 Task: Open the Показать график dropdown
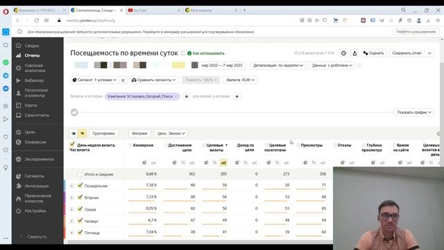pyautogui.click(x=413, y=112)
